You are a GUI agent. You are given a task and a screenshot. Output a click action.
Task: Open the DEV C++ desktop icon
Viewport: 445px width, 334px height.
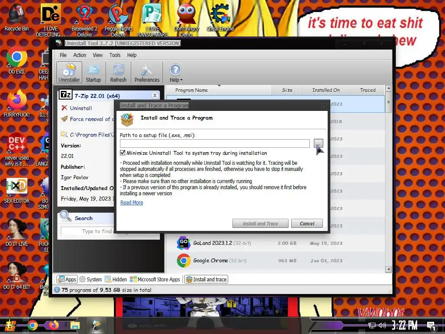(x=17, y=150)
